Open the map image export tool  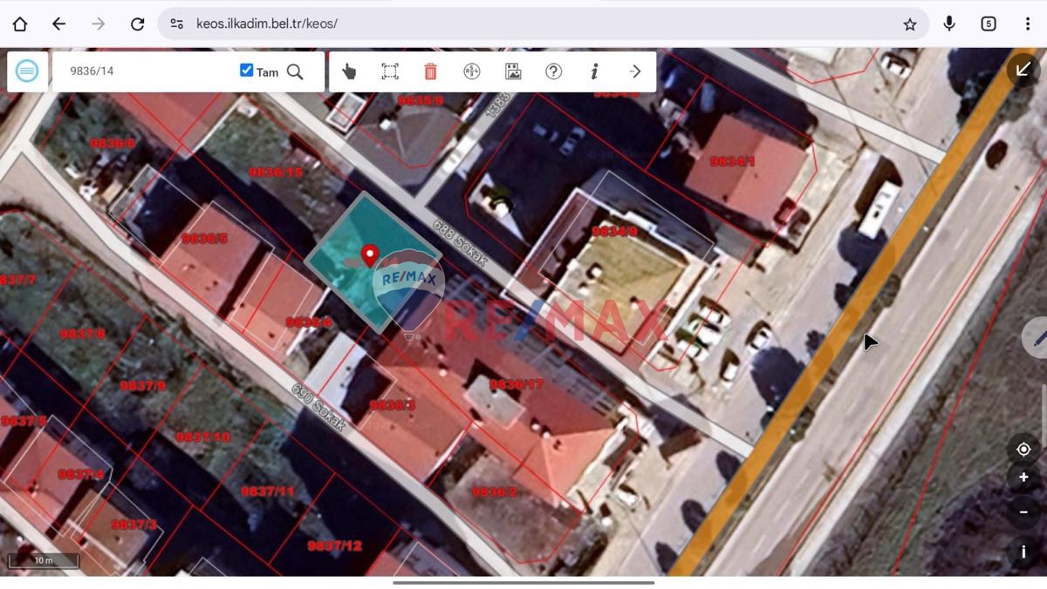point(513,71)
